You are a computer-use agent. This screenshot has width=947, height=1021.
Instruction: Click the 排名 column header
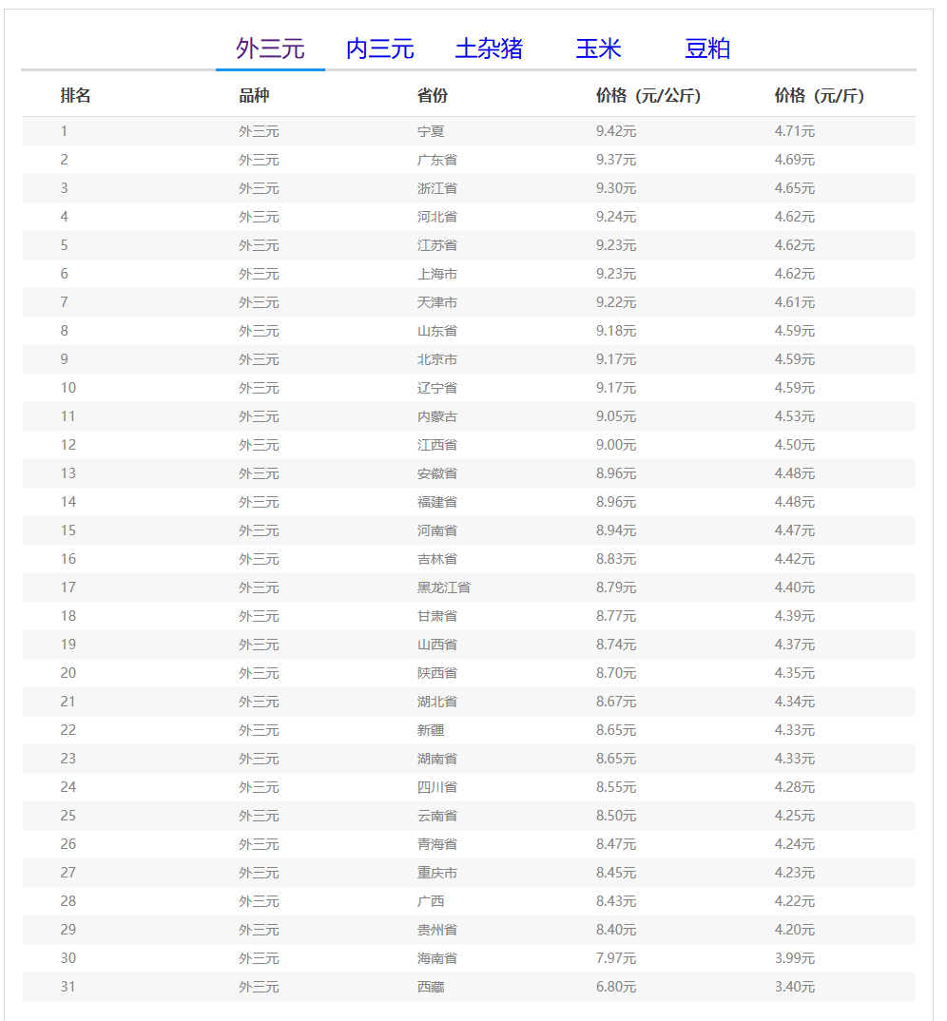76,96
